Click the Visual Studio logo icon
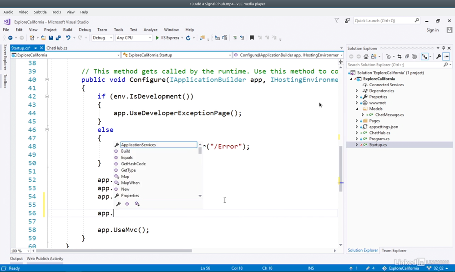This screenshot has height=272, width=455. click(x=7, y=22)
